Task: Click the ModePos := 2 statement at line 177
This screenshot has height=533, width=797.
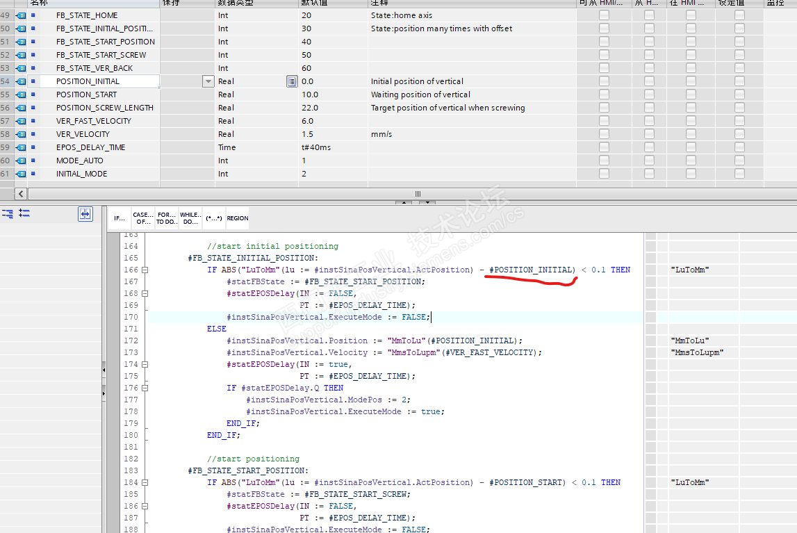Action: pyautogui.click(x=329, y=400)
